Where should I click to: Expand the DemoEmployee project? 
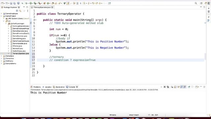[x=1, y=14]
